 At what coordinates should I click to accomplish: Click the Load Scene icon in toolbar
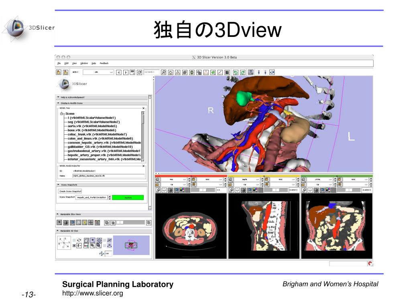coord(59,72)
